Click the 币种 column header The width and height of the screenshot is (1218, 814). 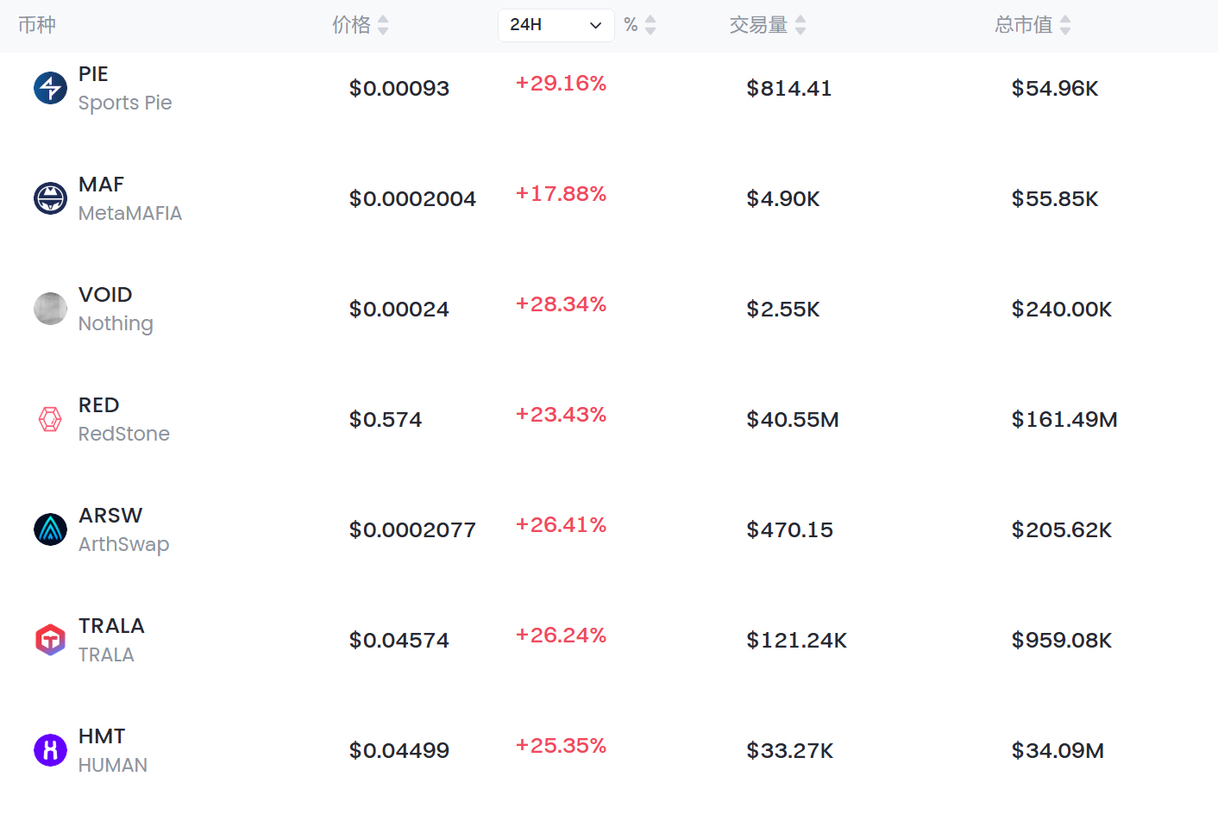click(37, 25)
